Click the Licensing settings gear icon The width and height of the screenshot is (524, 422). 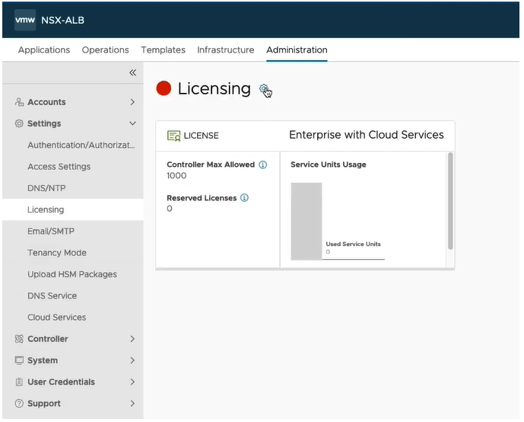(264, 89)
